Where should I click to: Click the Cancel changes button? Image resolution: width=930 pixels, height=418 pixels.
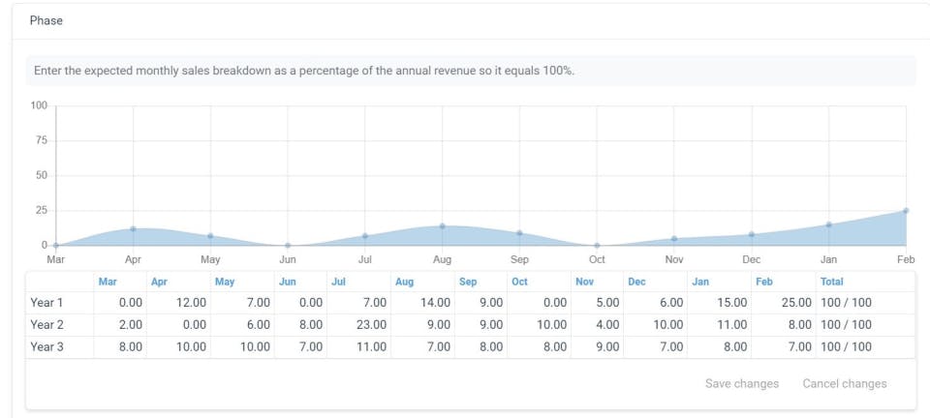tap(845, 384)
